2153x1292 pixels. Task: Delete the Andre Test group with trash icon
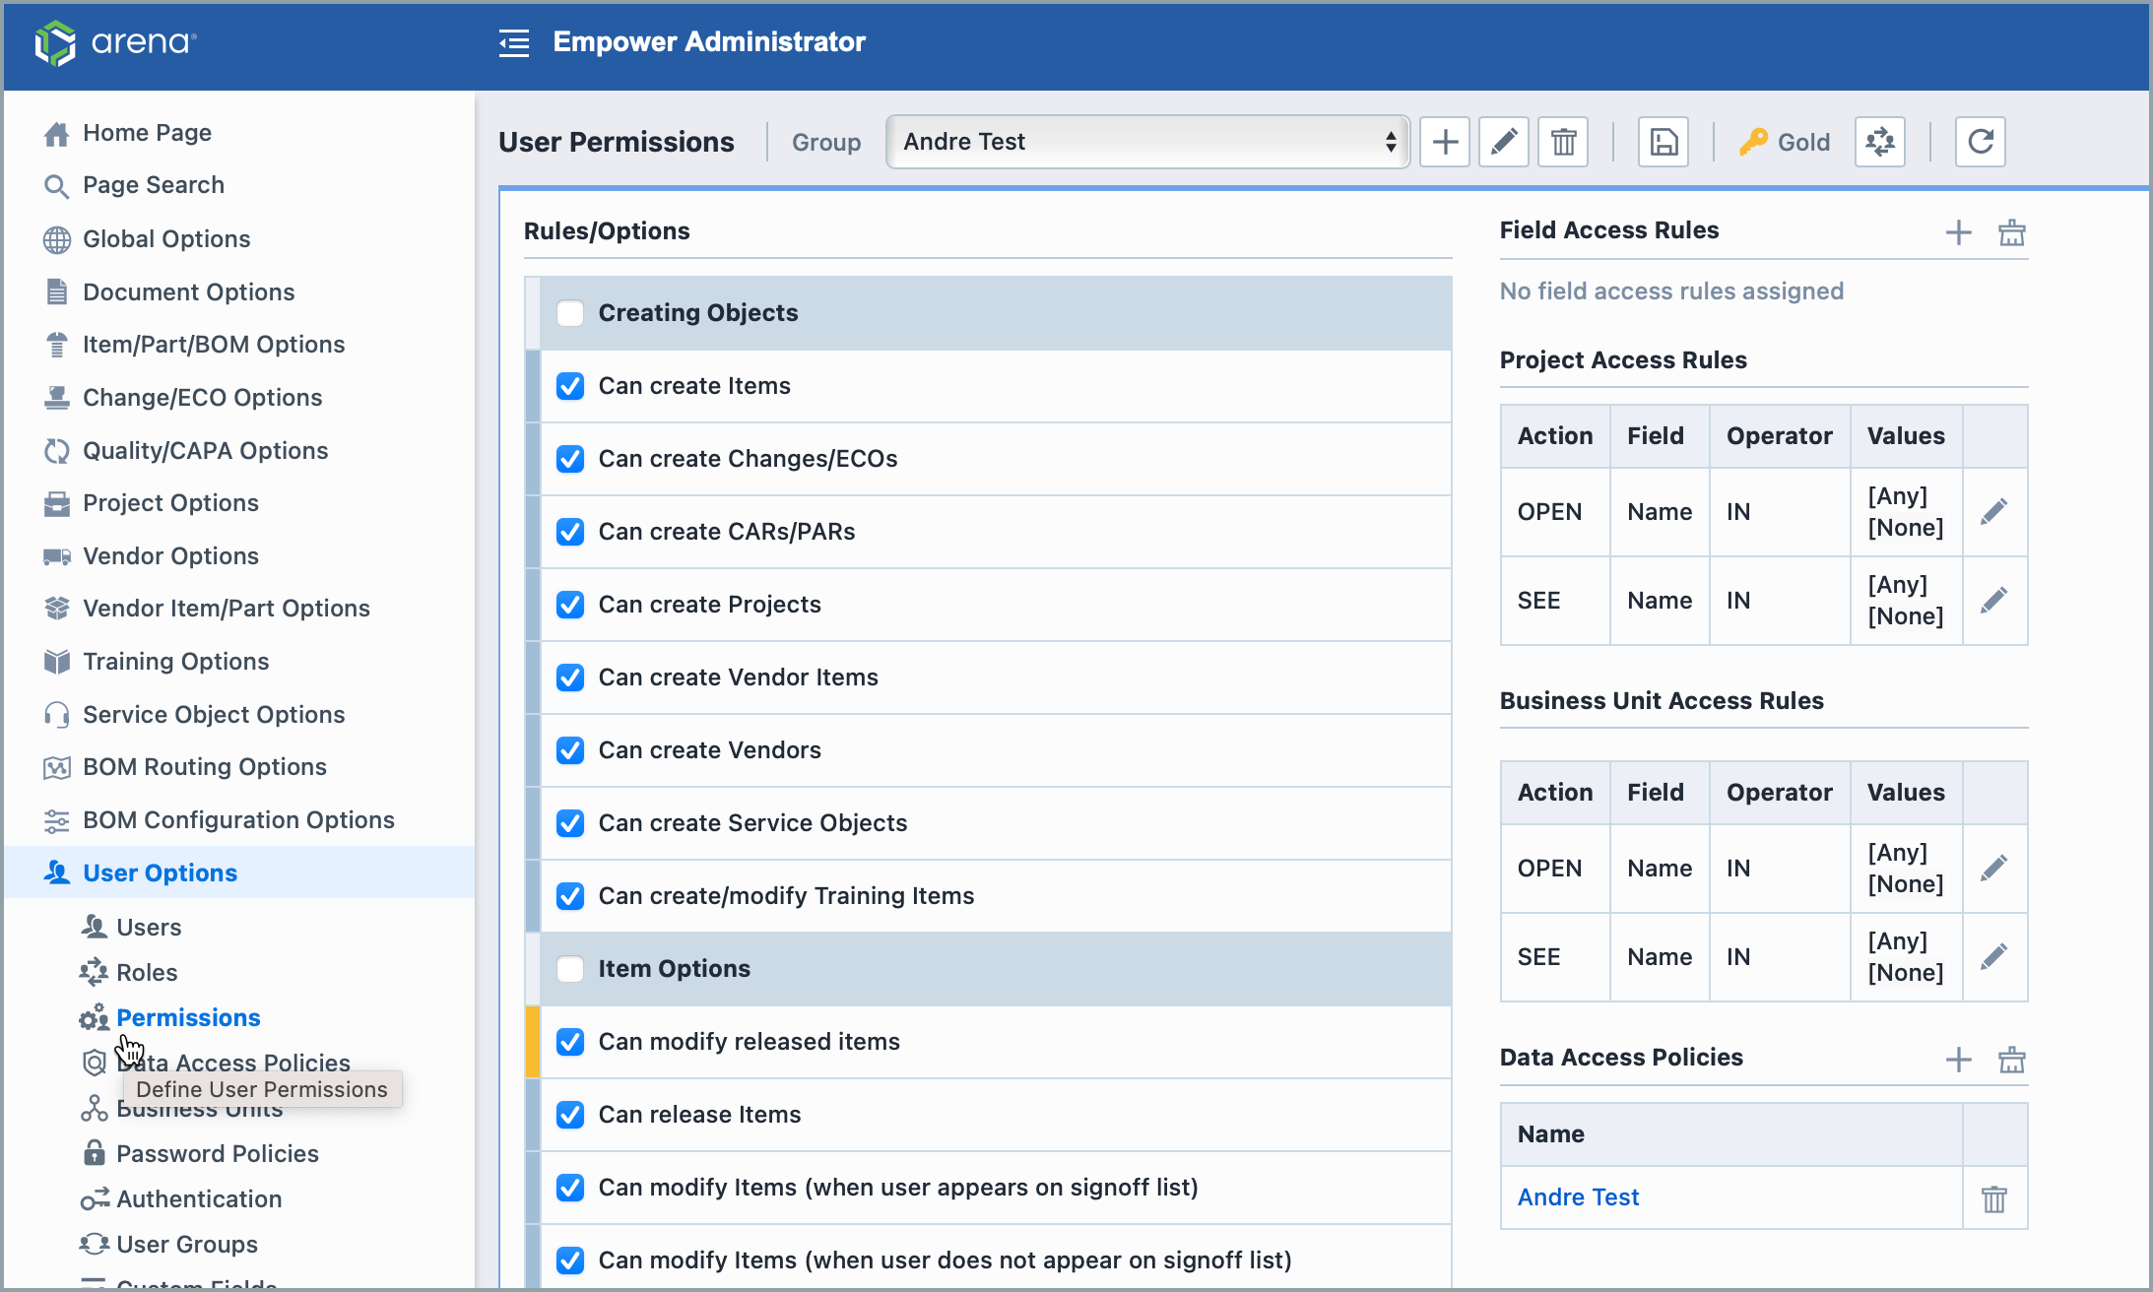[x=1563, y=142]
